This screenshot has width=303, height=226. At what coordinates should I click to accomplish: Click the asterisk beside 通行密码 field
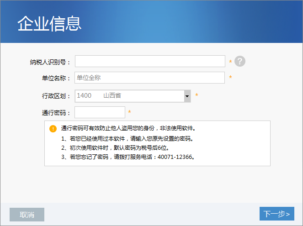[130, 112]
